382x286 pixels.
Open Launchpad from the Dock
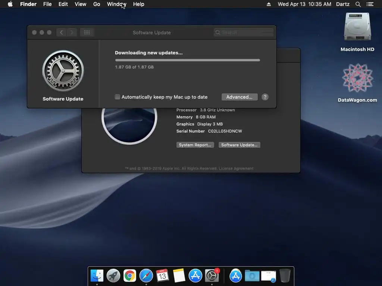[113, 276]
